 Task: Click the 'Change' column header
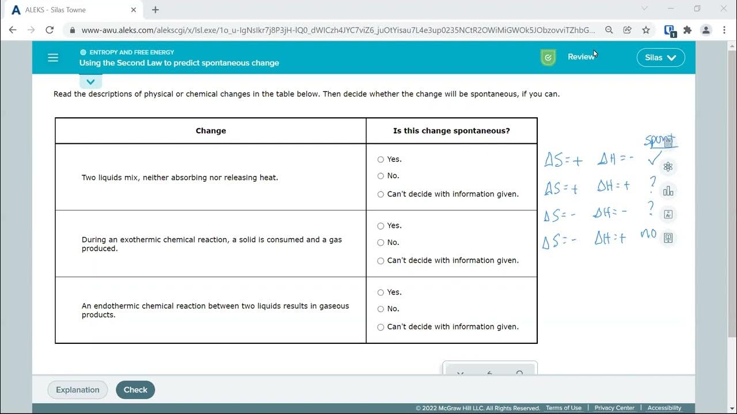click(x=211, y=131)
